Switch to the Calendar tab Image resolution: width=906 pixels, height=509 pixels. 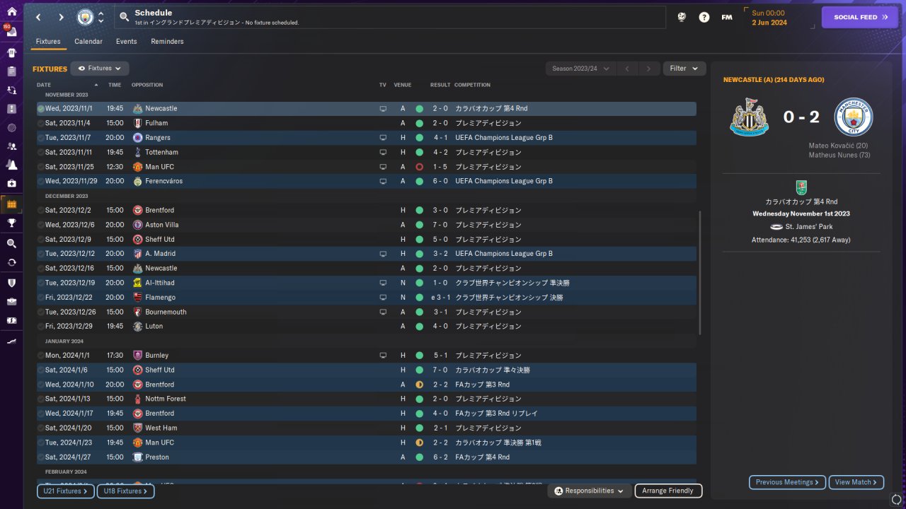[x=88, y=42]
